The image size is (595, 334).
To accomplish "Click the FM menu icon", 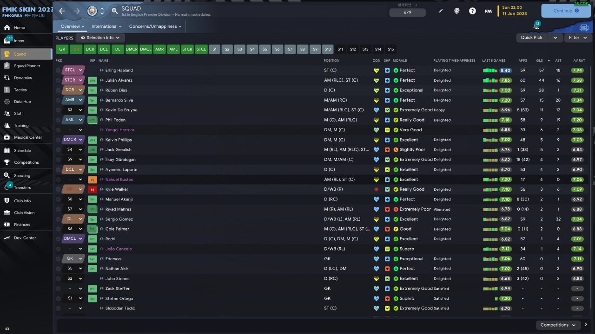I will tap(488, 11).
